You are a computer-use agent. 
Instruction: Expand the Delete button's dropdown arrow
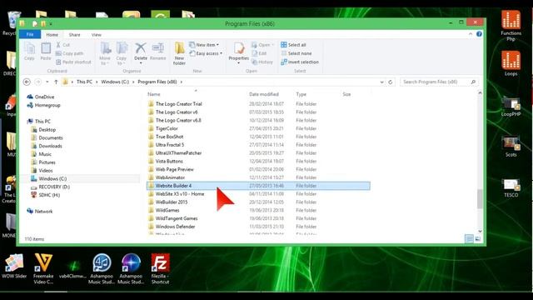point(141,63)
